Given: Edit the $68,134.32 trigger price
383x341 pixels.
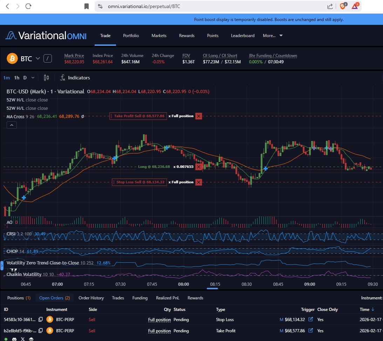Looking at the screenshot, I should pyautogui.click(x=310, y=319).
